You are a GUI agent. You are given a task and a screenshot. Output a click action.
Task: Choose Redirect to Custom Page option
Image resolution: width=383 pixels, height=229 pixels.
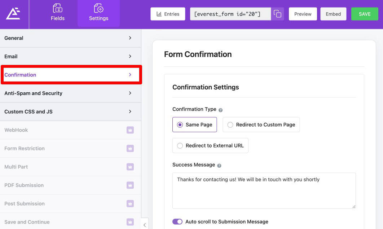point(261,124)
